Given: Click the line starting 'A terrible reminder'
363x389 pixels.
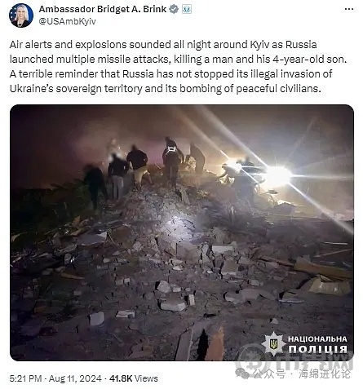Looking at the screenshot, I should pos(170,74).
